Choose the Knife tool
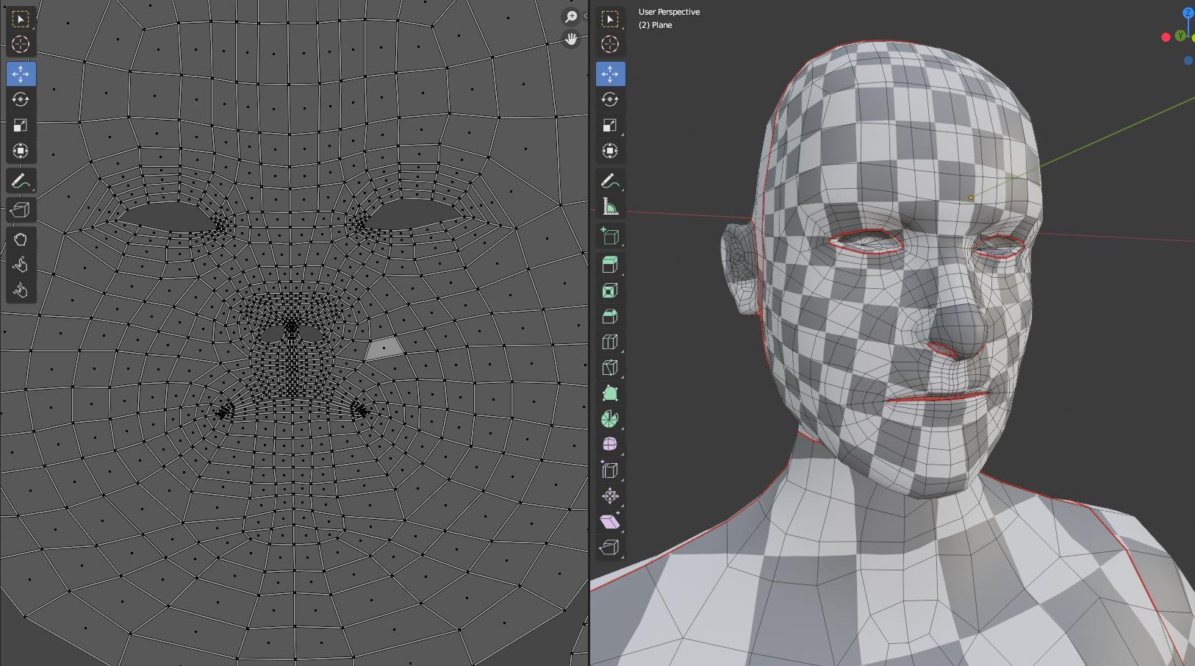Image resolution: width=1195 pixels, height=666 pixels. pyautogui.click(x=610, y=368)
